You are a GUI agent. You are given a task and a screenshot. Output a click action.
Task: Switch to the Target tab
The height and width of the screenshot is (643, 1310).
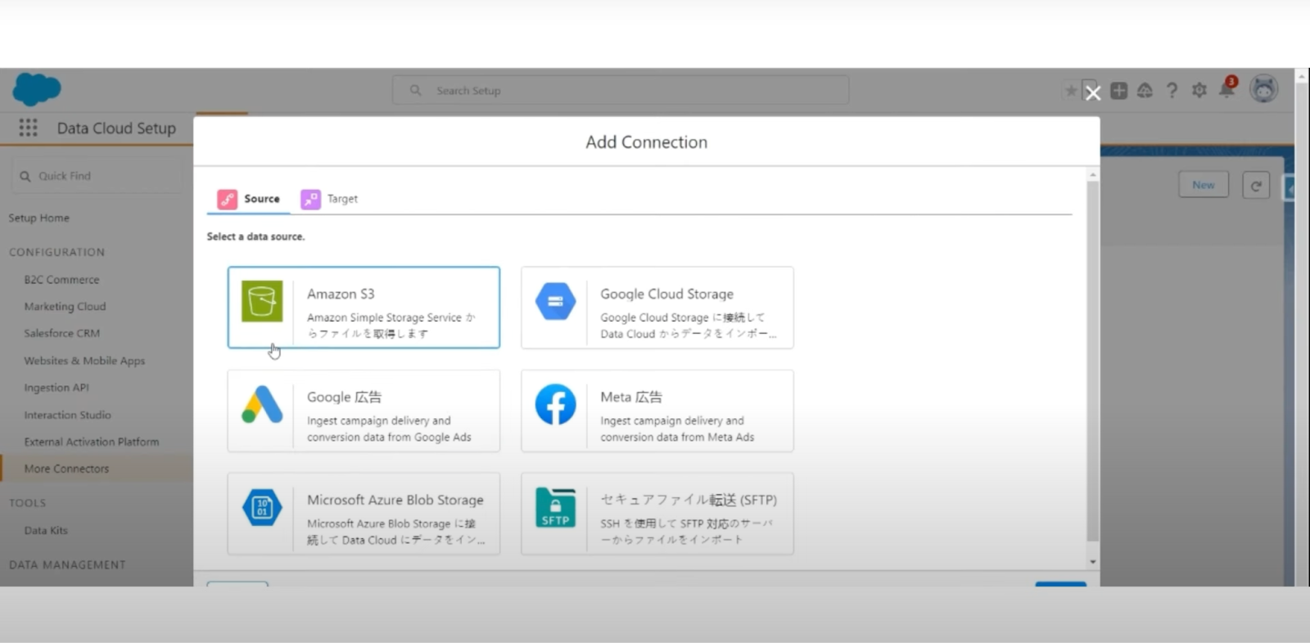pos(329,199)
